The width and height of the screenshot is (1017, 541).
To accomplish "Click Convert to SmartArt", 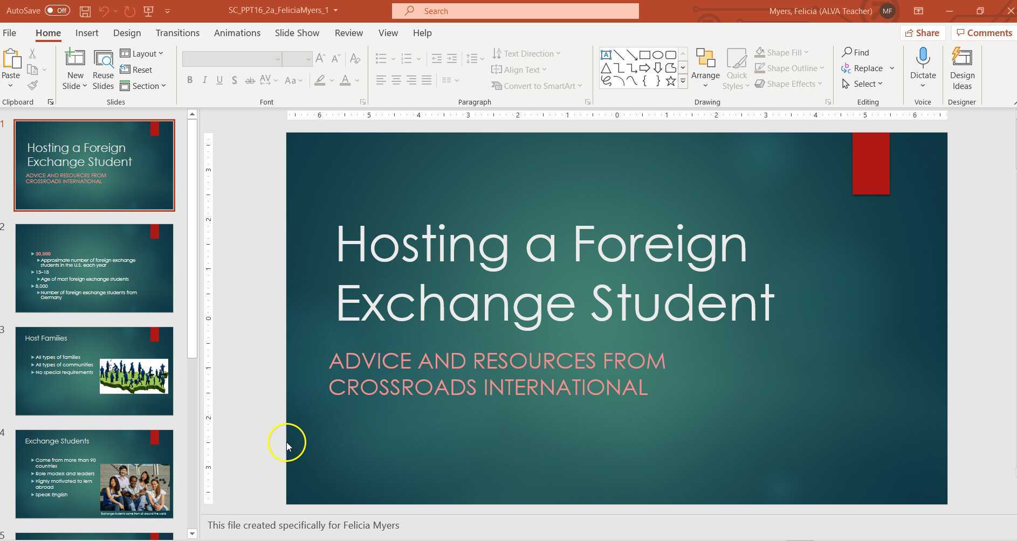I will pyautogui.click(x=536, y=85).
